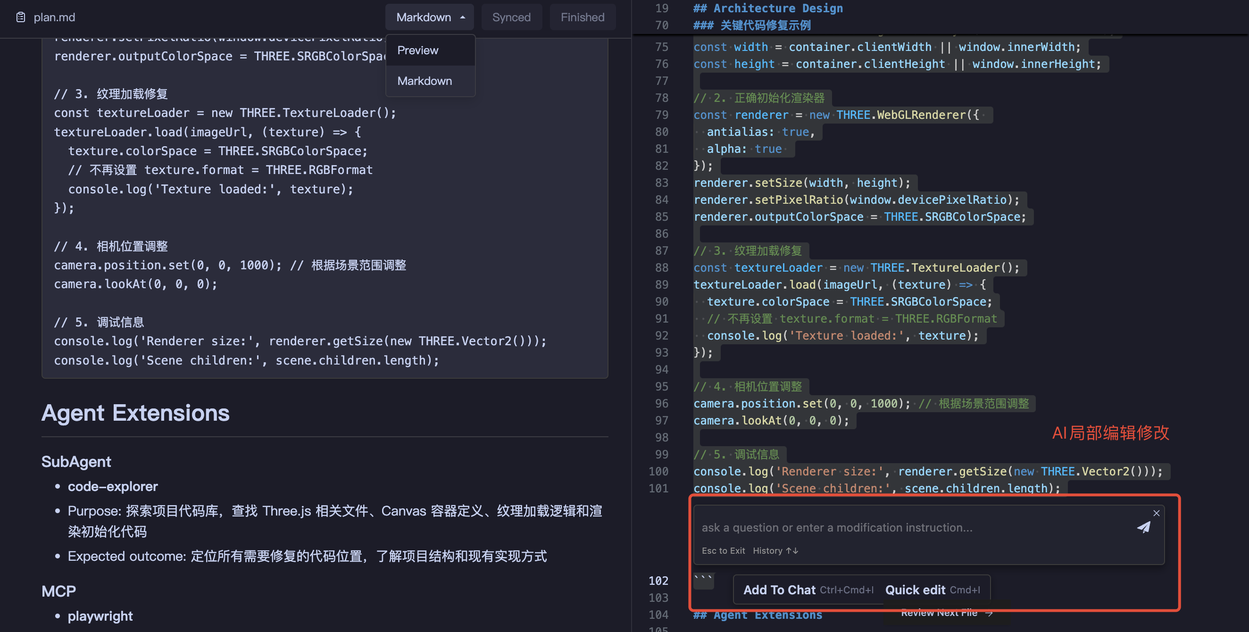Click the Agent Extensions heading in preview
1249x632 pixels.
pos(136,412)
